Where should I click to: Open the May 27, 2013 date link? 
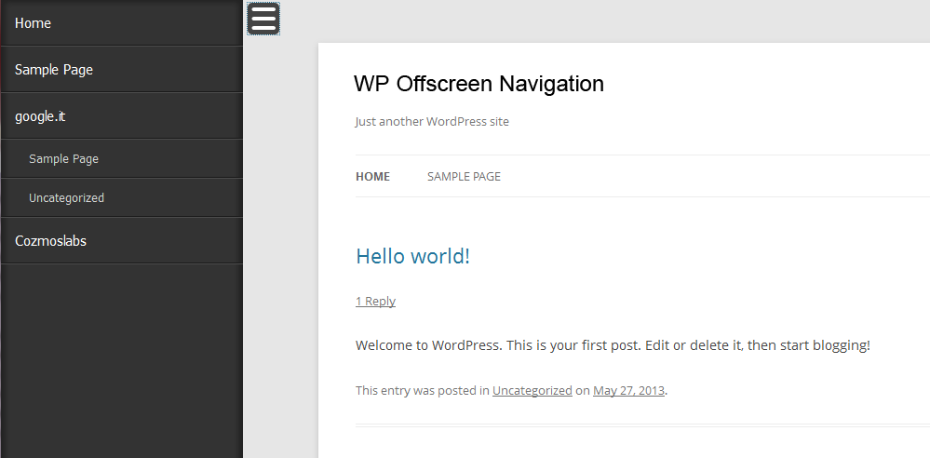(x=628, y=390)
